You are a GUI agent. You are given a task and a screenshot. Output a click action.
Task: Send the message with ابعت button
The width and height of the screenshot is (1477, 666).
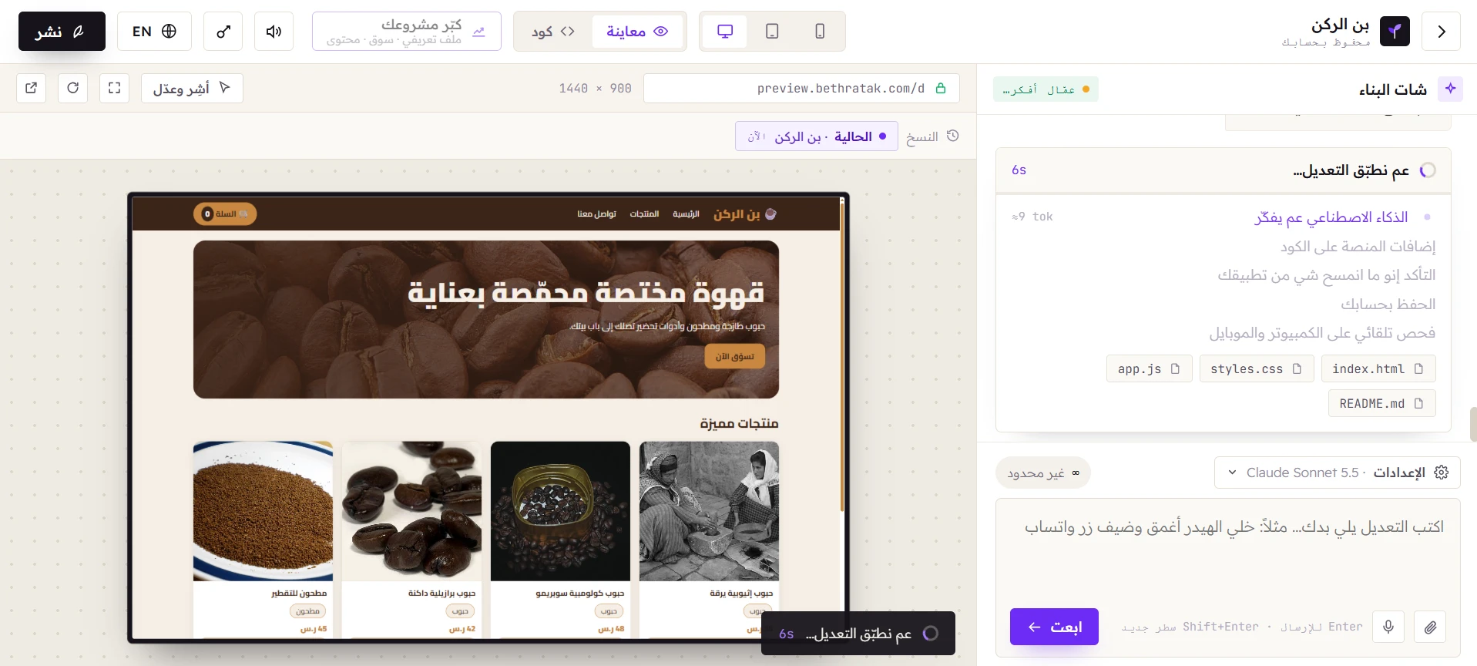click(1054, 627)
